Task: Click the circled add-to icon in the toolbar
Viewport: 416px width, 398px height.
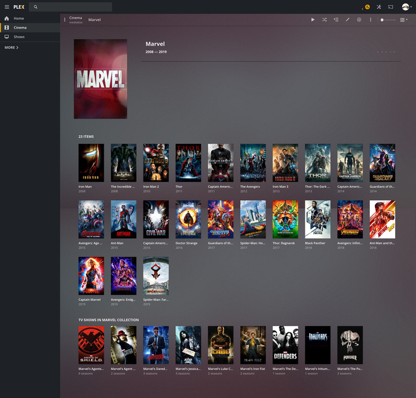Action: click(x=359, y=20)
